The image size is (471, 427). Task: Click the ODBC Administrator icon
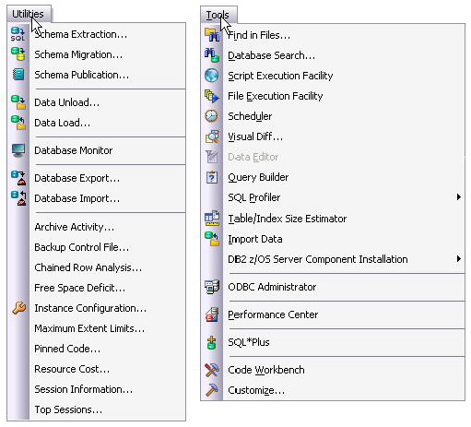point(212,287)
